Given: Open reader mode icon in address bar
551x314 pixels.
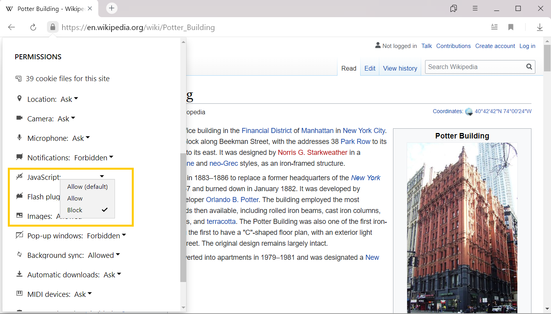Looking at the screenshot, I should 494,27.
